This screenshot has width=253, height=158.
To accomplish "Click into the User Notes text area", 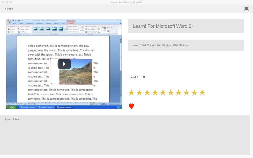I will point(125,135).
